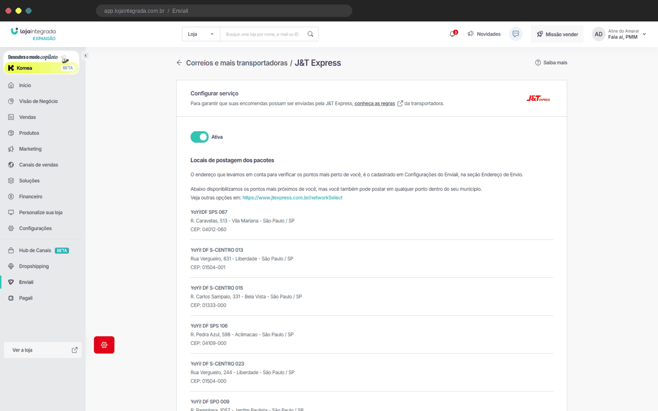This screenshot has width=658, height=411.
Task: Collapse the sidebar with arrow toggle
Action: point(85,56)
